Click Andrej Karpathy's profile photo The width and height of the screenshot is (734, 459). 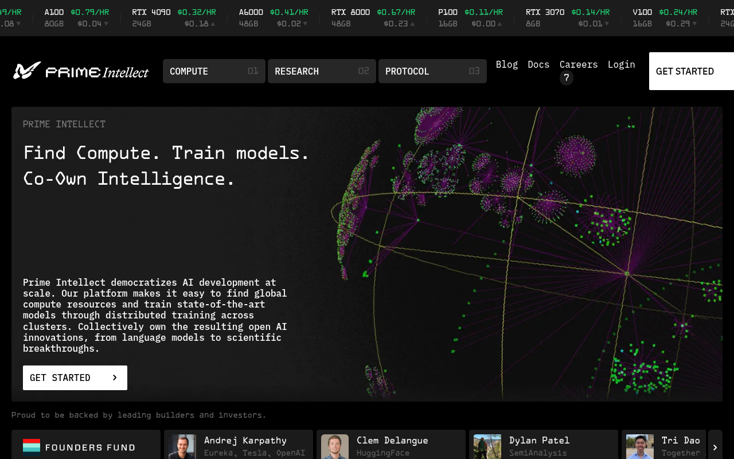pos(182,446)
